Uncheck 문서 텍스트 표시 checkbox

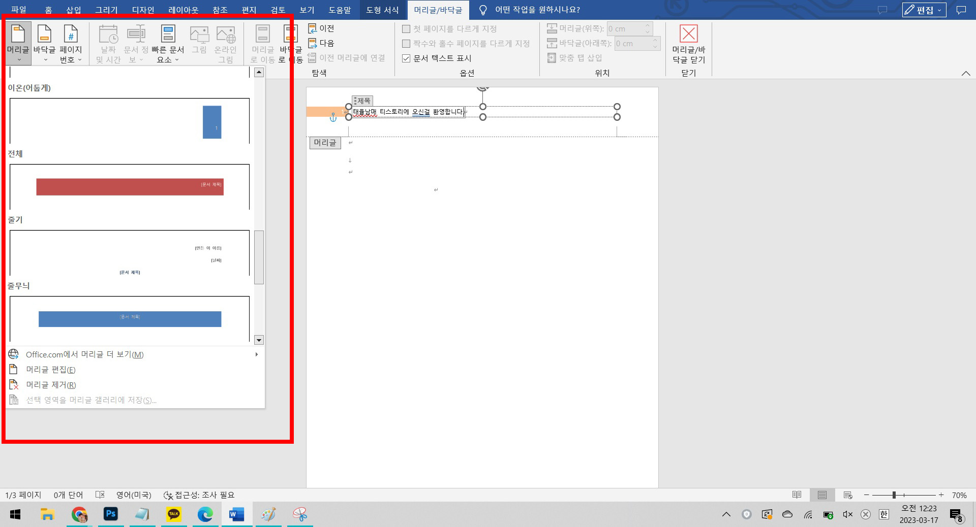click(x=406, y=58)
